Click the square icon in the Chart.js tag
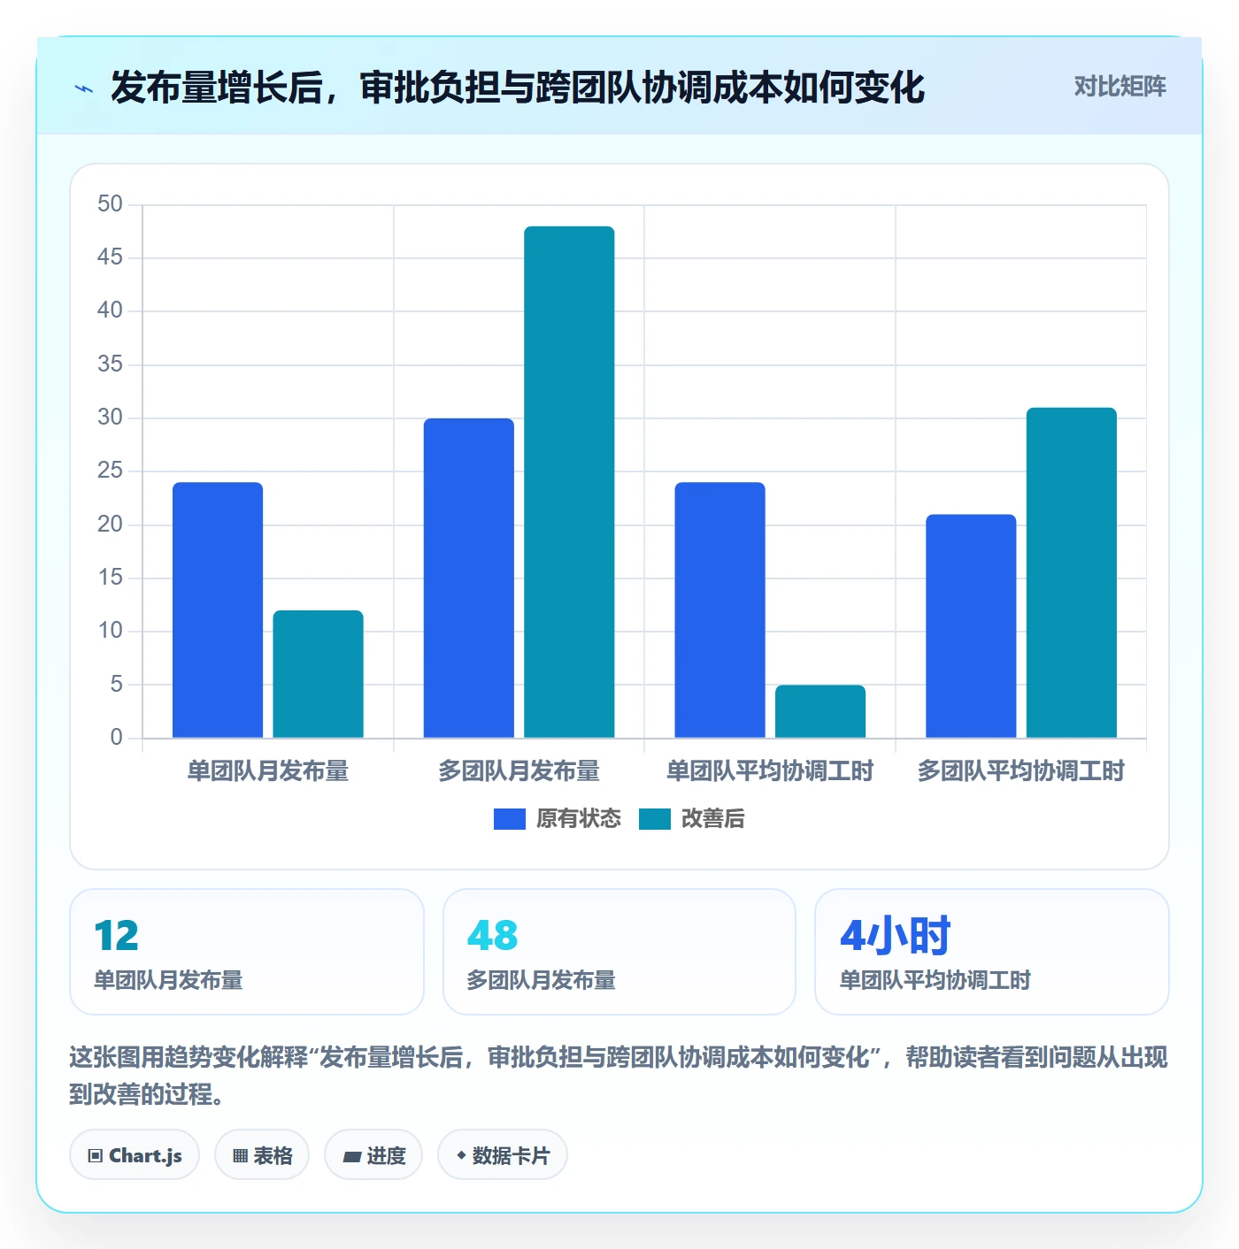The image size is (1239, 1249). (96, 1156)
